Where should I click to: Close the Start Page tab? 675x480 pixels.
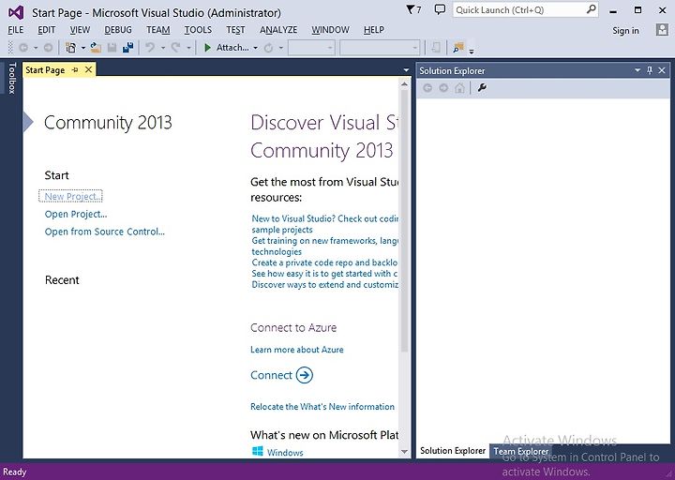88,69
